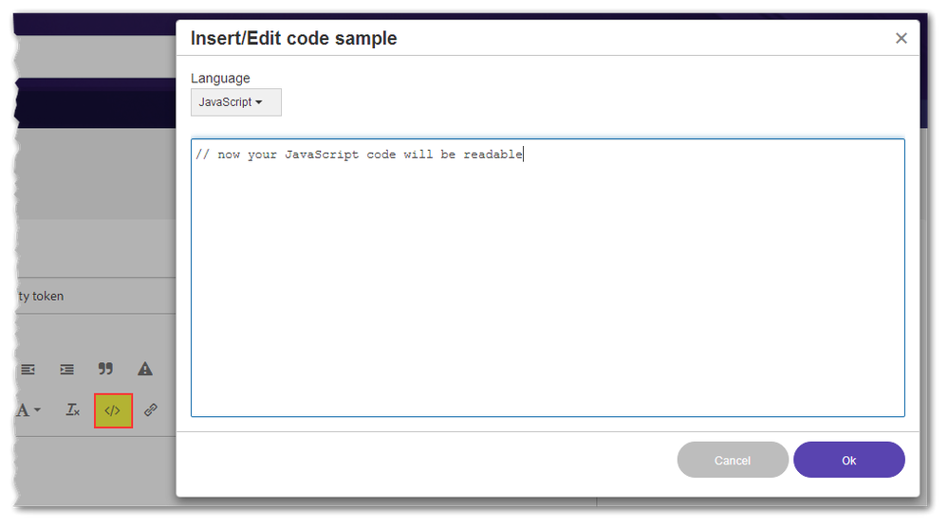Click the dialog title Insert/Edit code sample

click(294, 39)
